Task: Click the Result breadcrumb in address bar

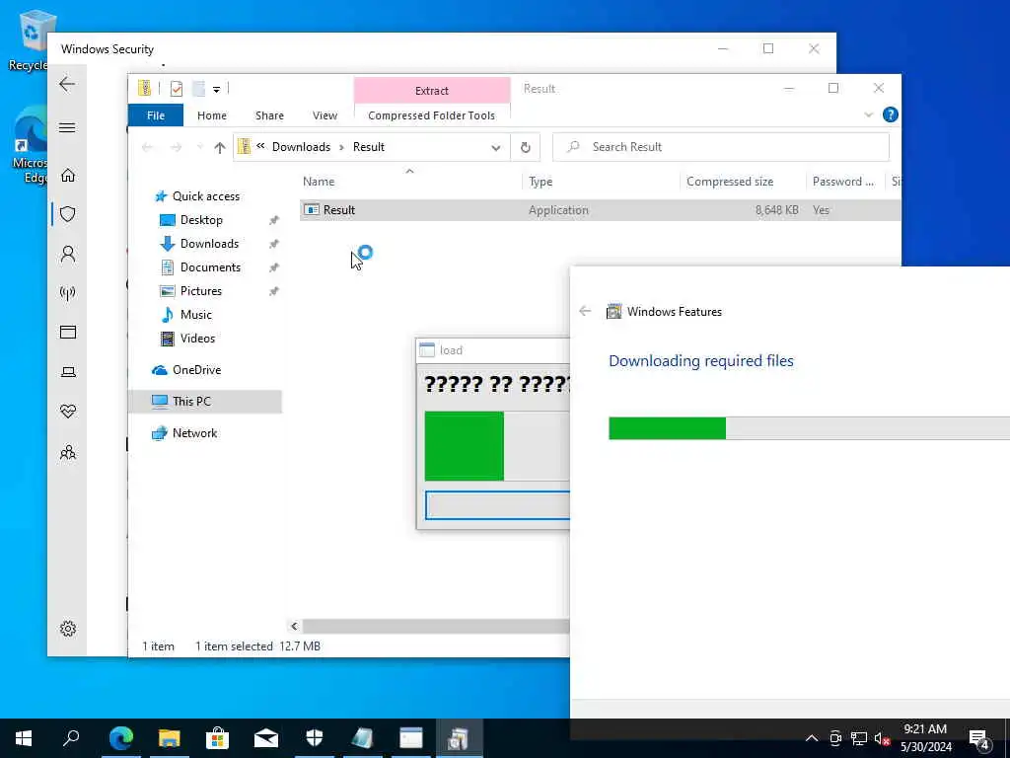Action: click(369, 147)
